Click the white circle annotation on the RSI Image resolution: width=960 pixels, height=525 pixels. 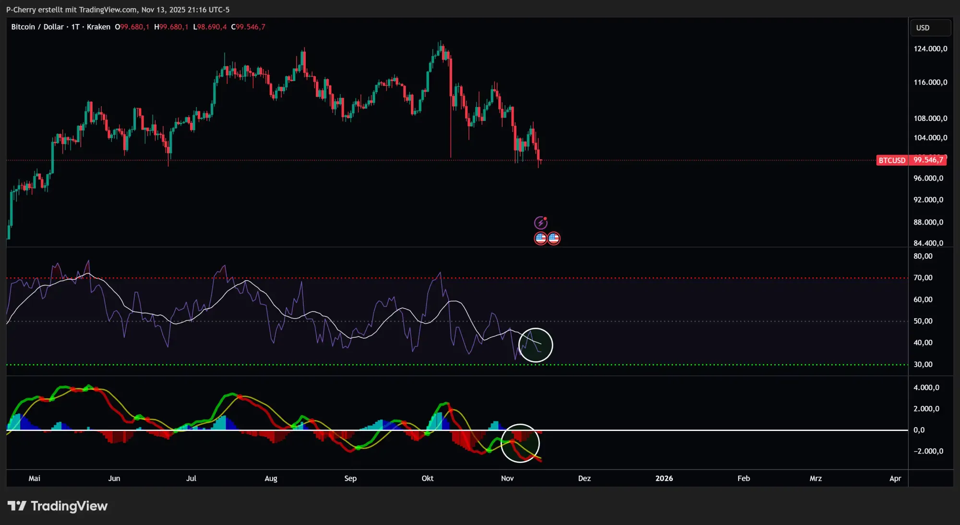[536, 345]
